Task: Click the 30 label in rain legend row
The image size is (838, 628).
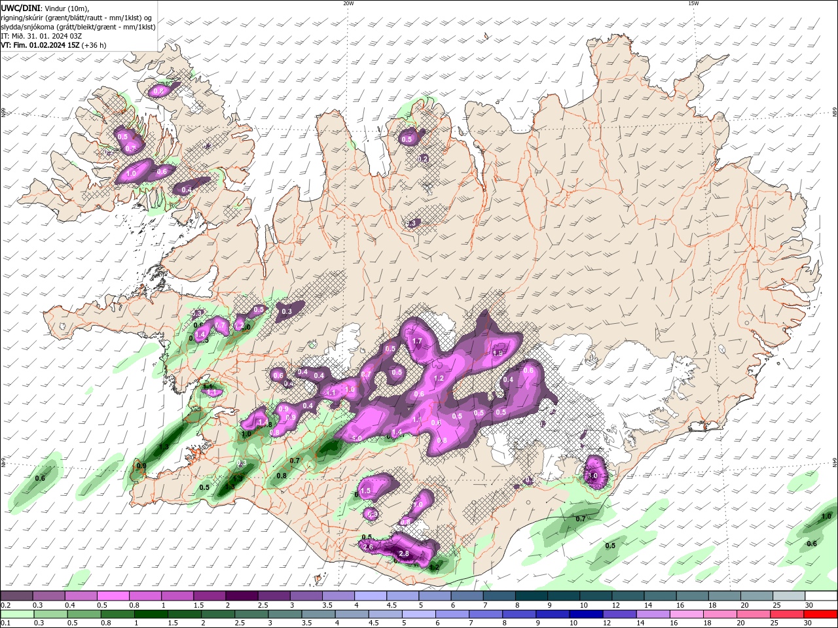Action: [x=809, y=623]
